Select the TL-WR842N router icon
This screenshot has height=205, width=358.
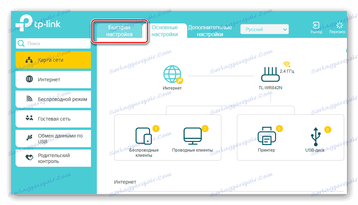(x=270, y=74)
